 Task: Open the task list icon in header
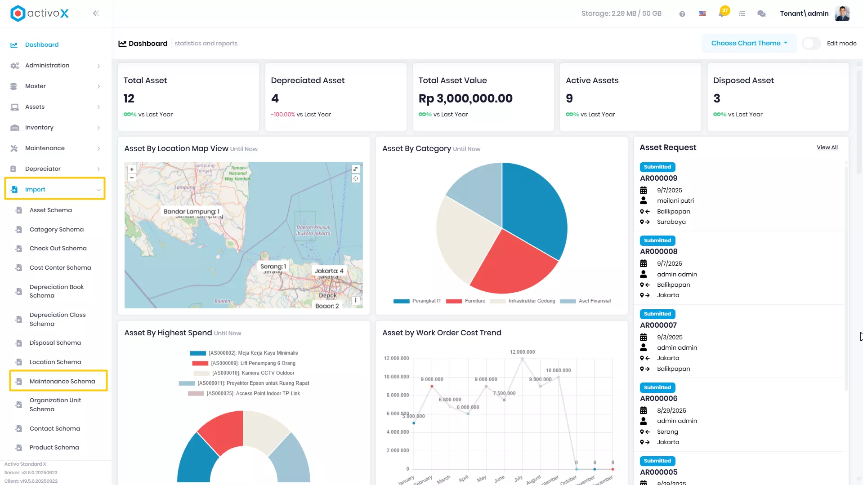(742, 14)
